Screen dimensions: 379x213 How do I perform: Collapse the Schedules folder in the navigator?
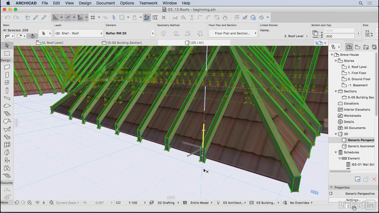pos(336,152)
